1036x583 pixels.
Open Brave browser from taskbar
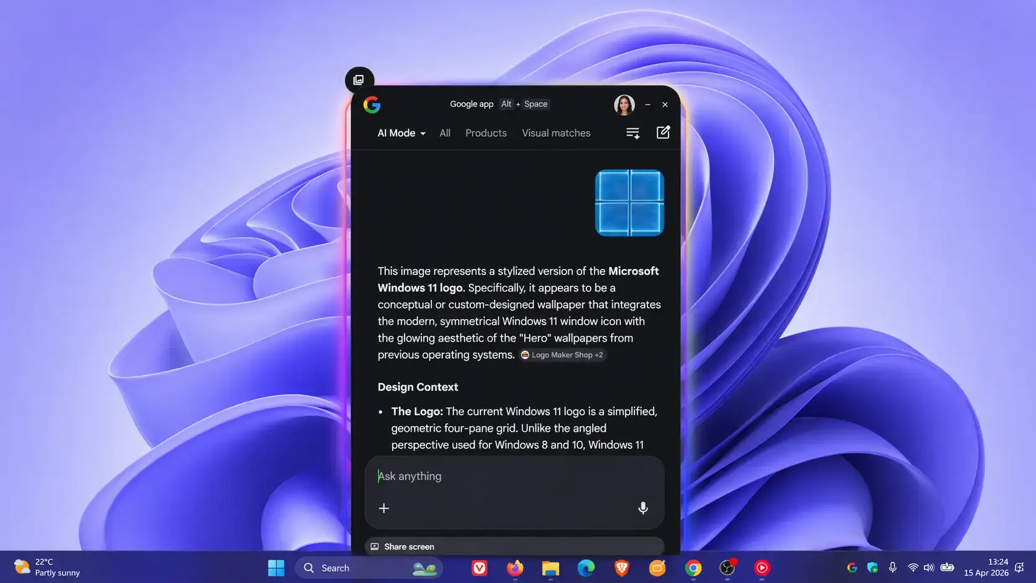621,568
